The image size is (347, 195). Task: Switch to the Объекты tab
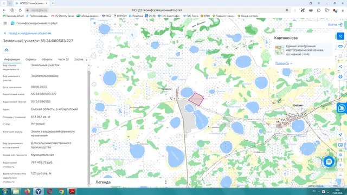47,60
